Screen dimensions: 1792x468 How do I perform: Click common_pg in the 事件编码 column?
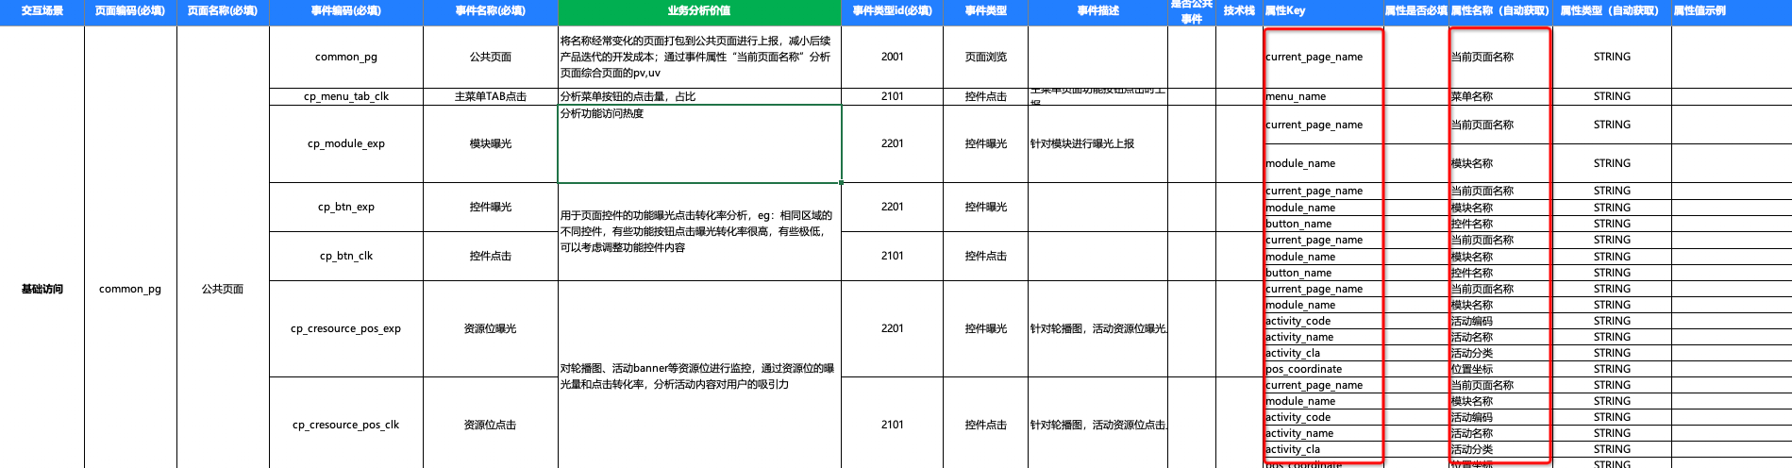click(346, 57)
